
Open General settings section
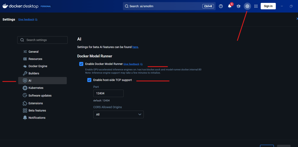click(x=42, y=52)
